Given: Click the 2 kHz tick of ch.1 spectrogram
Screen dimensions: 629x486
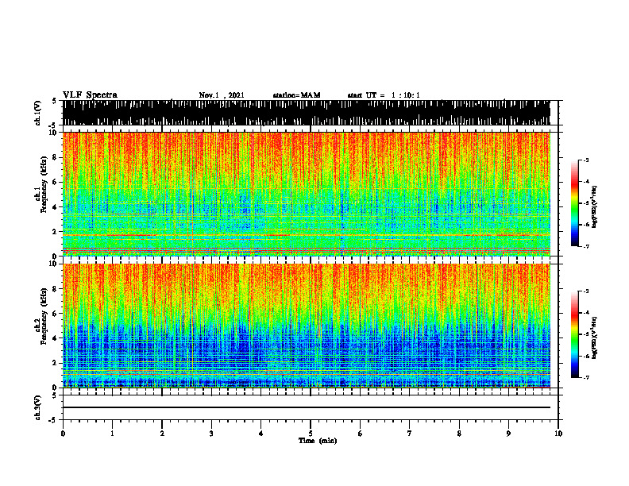Looking at the screenshot, I should pos(56,232).
